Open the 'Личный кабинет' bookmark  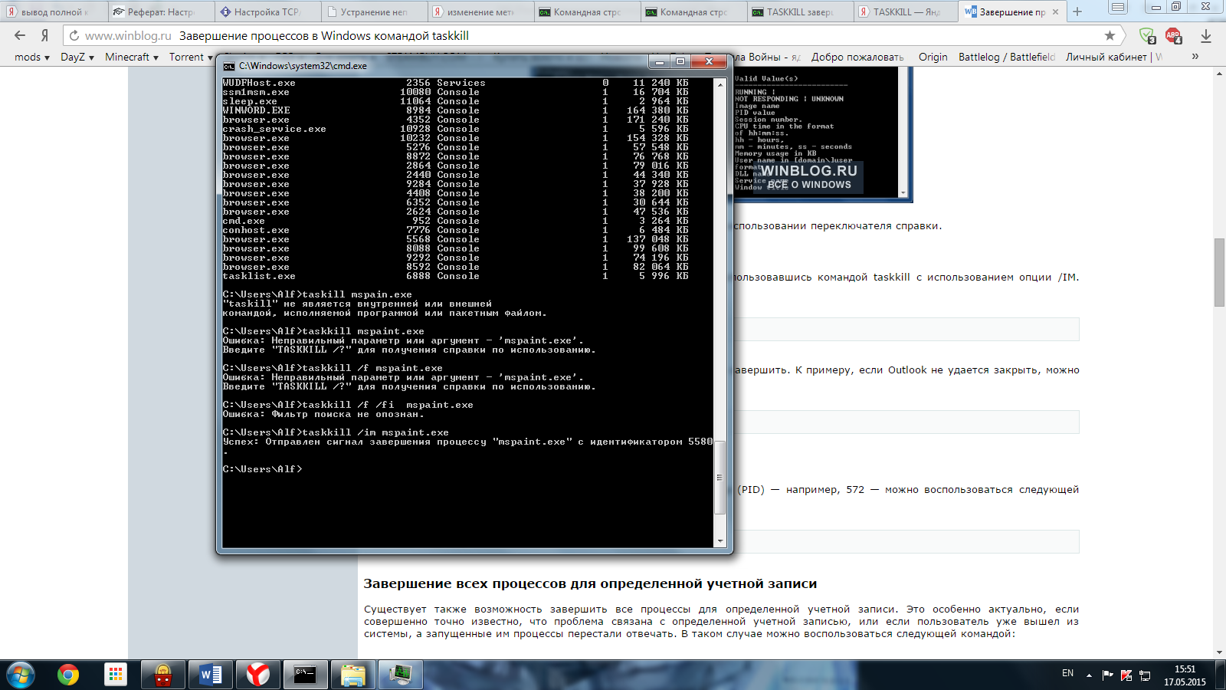point(1113,57)
